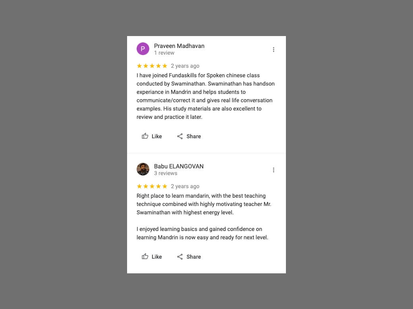The width and height of the screenshot is (413, 309).
Task: Click the first star in Praveen's rating
Action: tap(139, 66)
